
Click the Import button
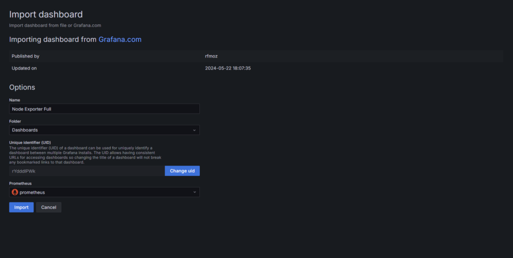coord(21,207)
